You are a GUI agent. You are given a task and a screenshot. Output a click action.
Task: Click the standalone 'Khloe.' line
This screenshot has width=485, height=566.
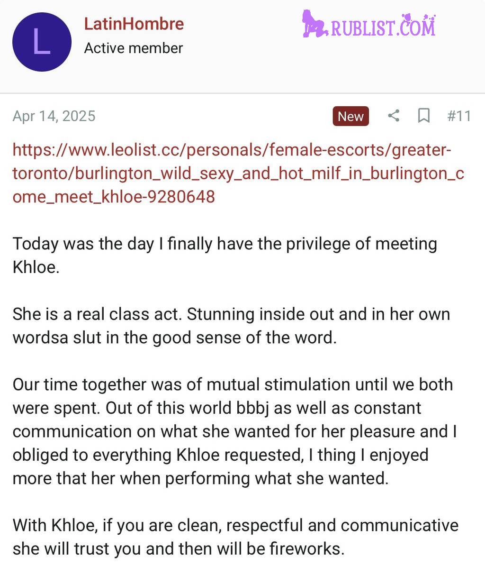[x=36, y=267]
